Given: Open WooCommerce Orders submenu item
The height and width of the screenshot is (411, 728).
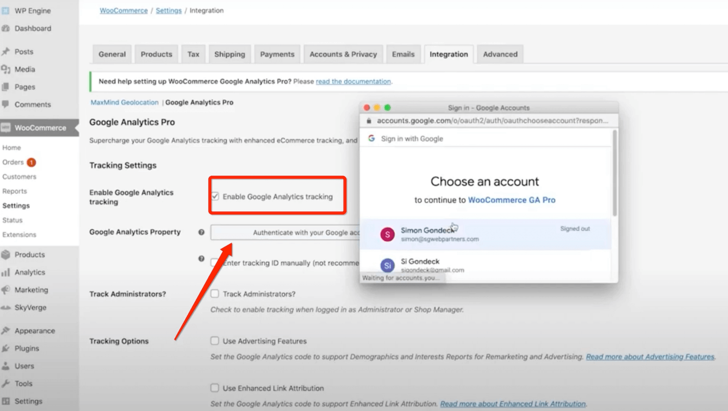Looking at the screenshot, I should point(13,162).
